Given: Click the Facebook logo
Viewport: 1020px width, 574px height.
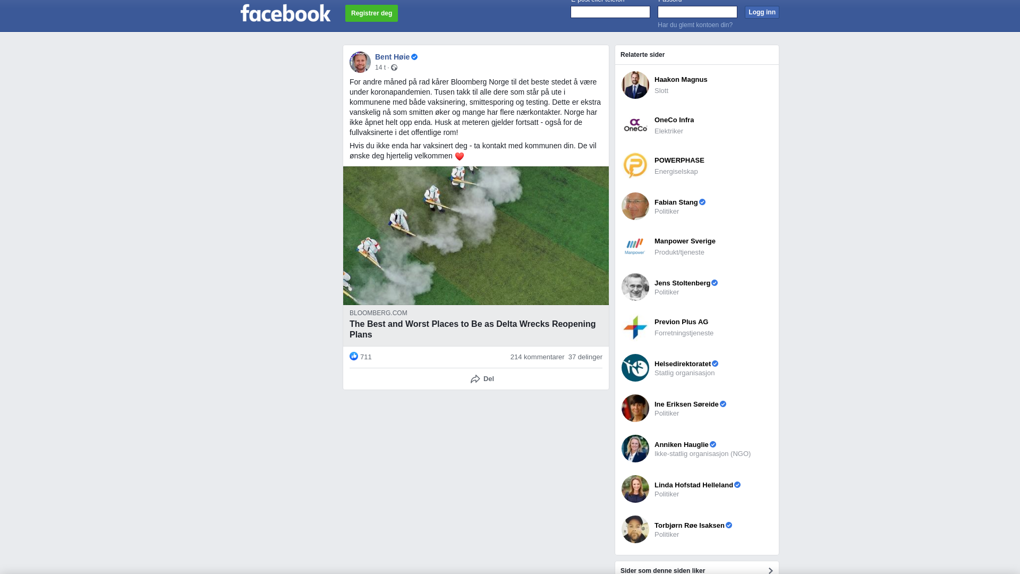Looking at the screenshot, I should [x=285, y=13].
